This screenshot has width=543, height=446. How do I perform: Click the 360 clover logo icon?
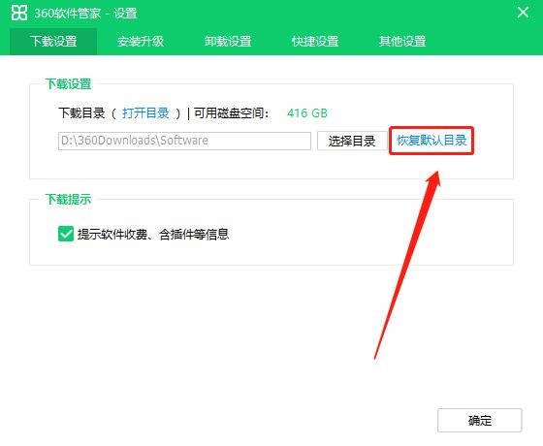19,13
